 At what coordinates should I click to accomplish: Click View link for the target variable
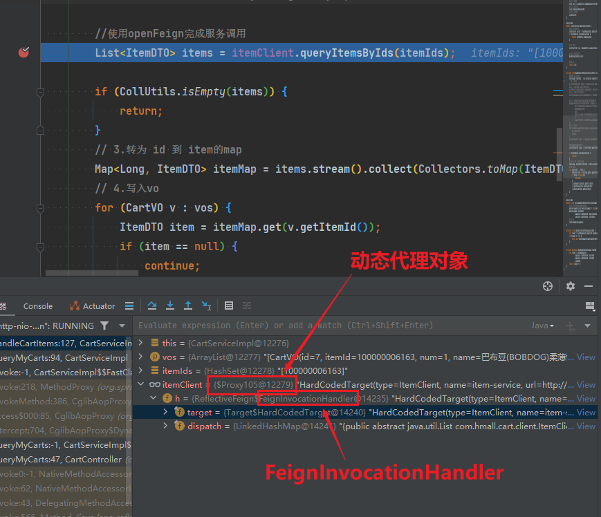[586, 413]
